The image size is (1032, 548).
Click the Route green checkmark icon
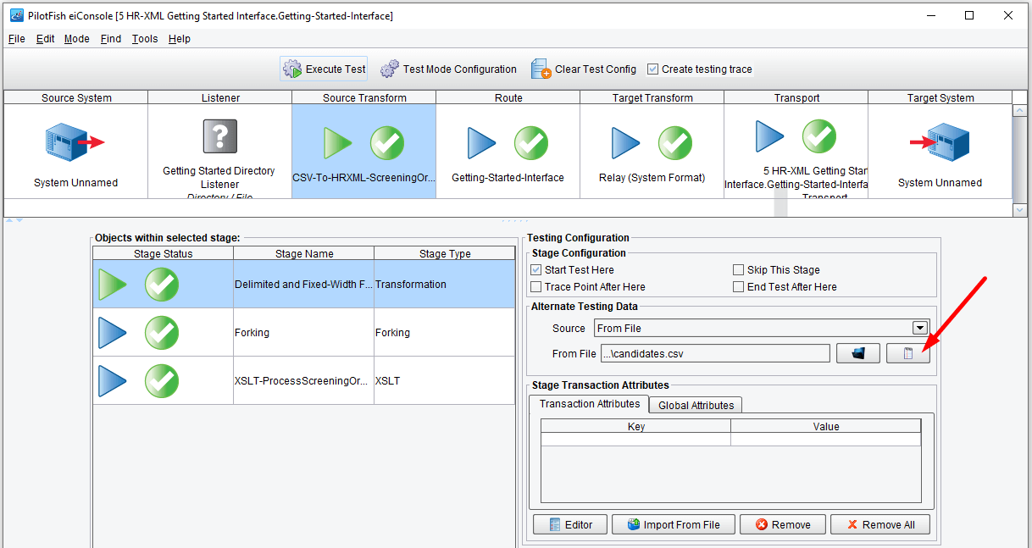(x=531, y=143)
